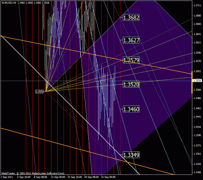Click the 1.3627 price level label
203x180 pixels.
[131, 40]
